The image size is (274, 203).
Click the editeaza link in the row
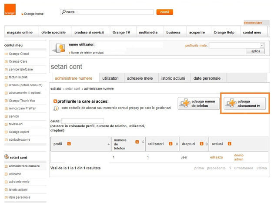tap(216, 157)
